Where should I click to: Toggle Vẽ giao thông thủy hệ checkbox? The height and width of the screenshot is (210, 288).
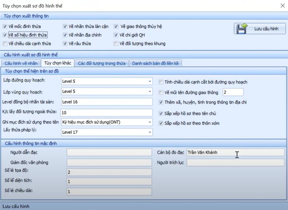(x=116, y=27)
